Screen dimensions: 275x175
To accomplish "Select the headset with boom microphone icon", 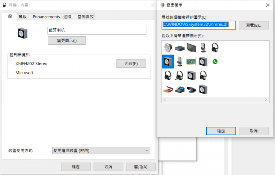I will point(180,76).
